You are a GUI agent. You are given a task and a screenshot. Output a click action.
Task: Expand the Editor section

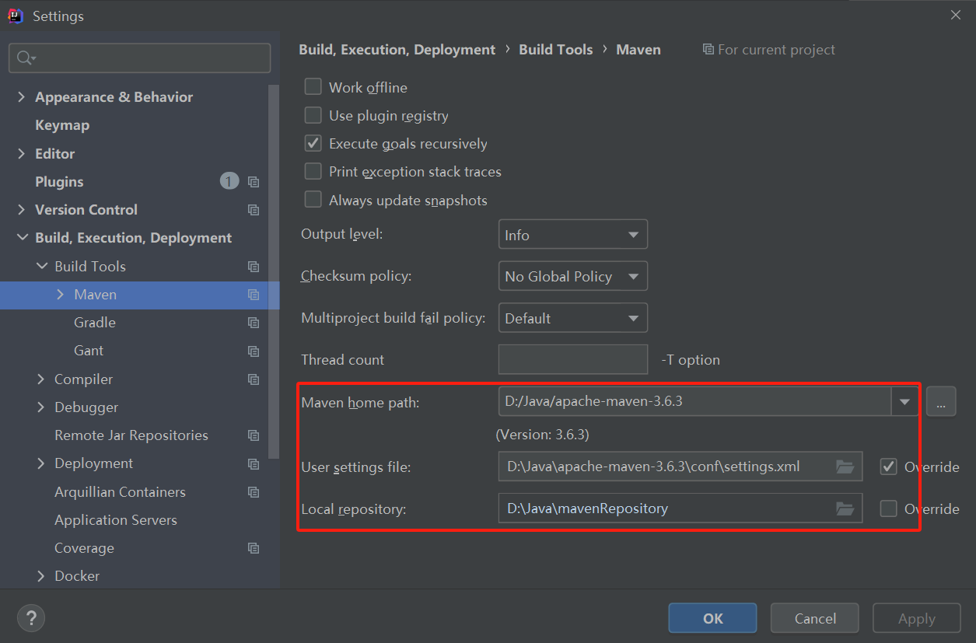[x=21, y=154]
